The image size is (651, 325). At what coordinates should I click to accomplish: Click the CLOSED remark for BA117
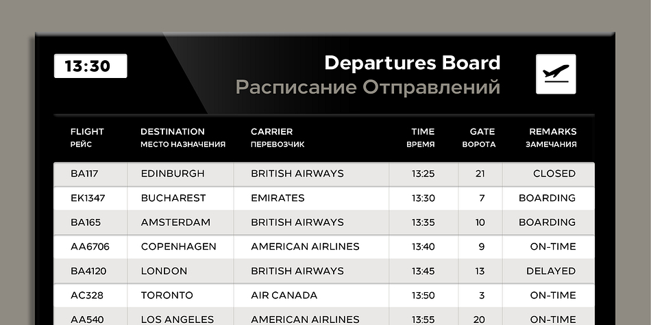click(x=554, y=174)
